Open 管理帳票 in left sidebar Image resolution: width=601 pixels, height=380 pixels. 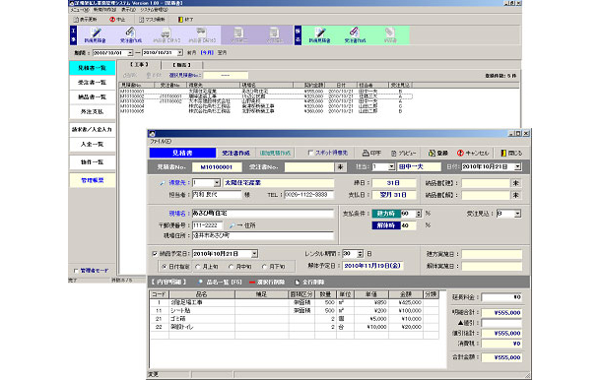coord(92,180)
